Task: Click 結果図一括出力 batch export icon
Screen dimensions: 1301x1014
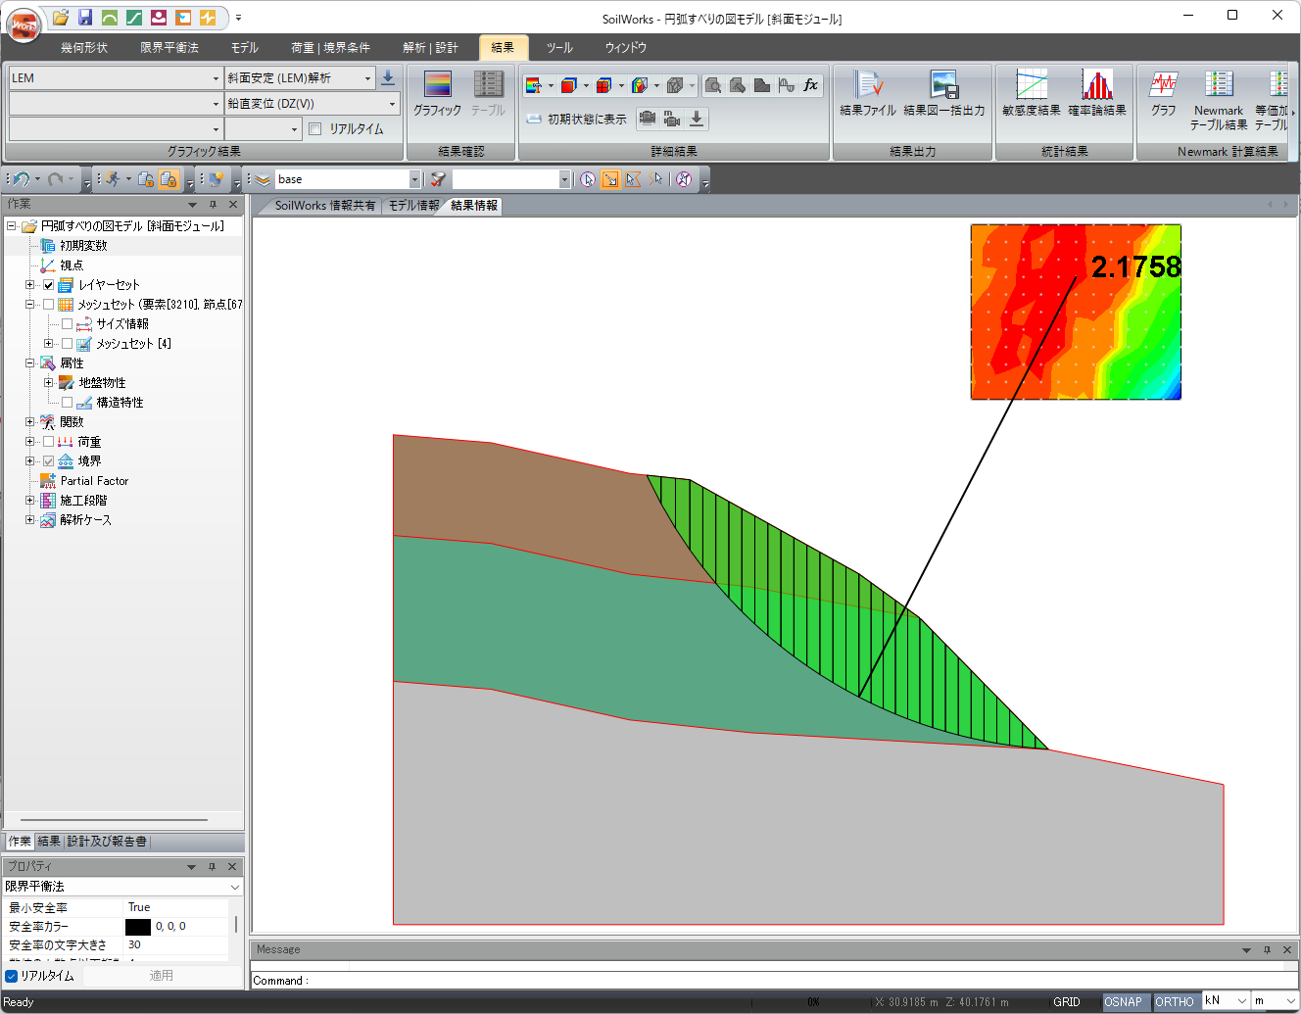Action: [x=944, y=94]
